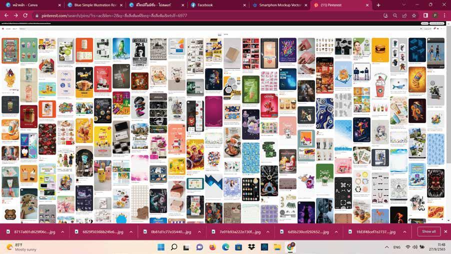Open the Chrome three-dot menu

(x=444, y=15)
